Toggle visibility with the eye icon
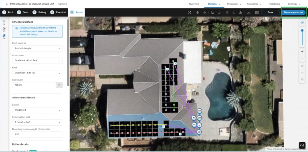Screen dimensions: 308x152 [204, 13]
